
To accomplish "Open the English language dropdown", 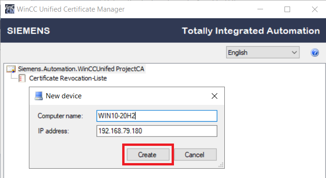I will coord(263,52).
